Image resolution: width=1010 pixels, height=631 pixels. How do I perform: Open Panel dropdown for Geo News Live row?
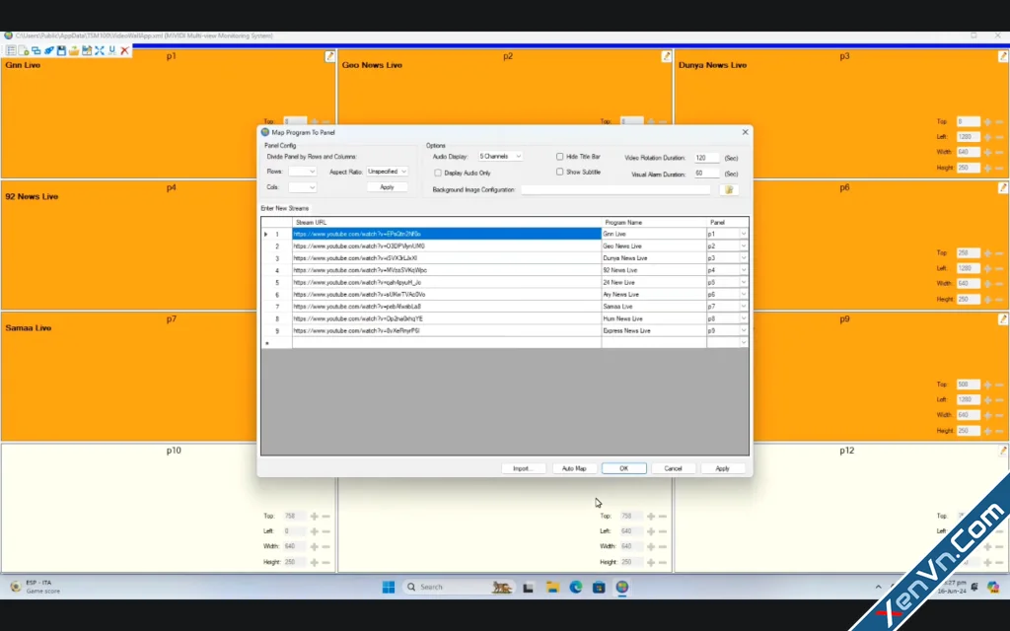pyautogui.click(x=744, y=245)
